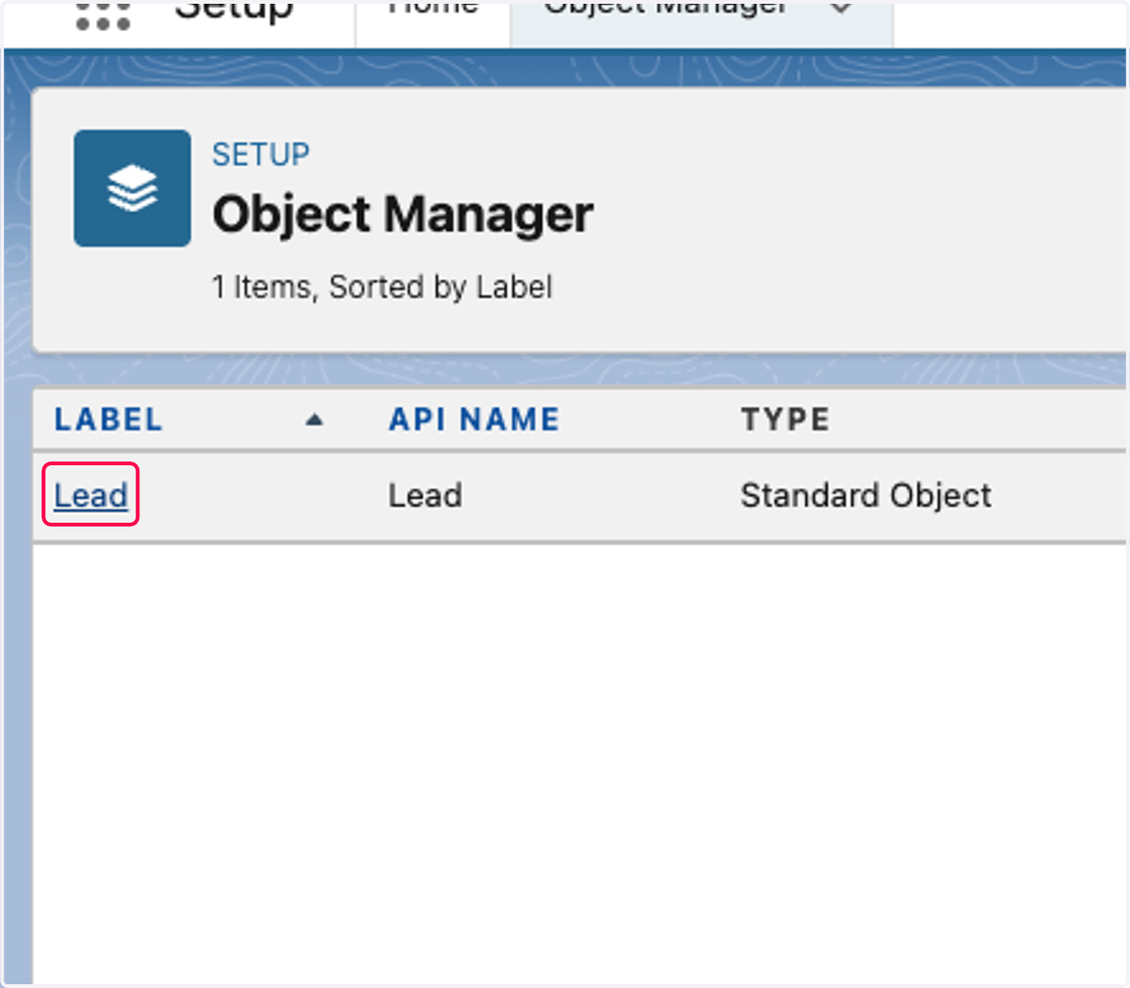Click the '1 Items, Sorted by Label' text
Viewport: 1130px width, 988px height.
point(382,286)
